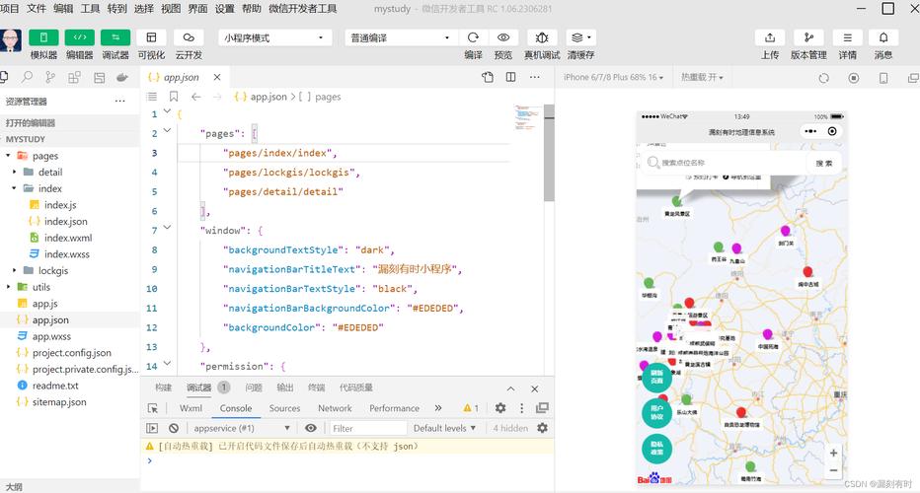Split the editor view icon
This screenshot has width=920, height=493.
511,77
